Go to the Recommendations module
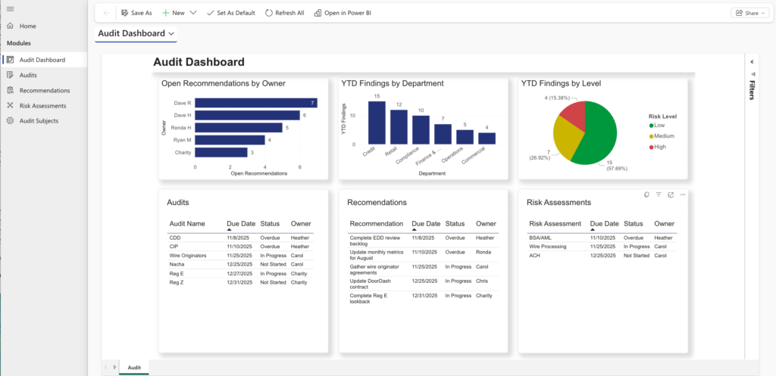The image size is (776, 376). (44, 90)
